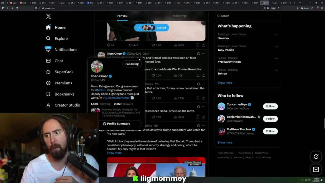Screen dimensions: 325x183
Task: Like Ilhan Omar post with 2.2K likes
Action: pyautogui.click(x=156, y=75)
